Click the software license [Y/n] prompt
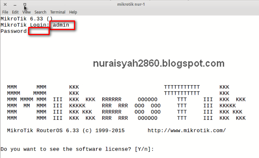This screenshot has width=259, height=158. 77,149
